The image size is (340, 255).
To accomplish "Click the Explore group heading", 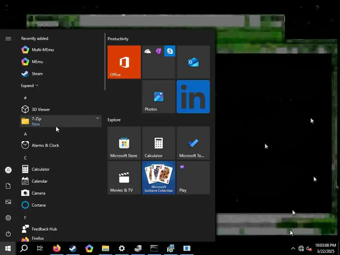I will click(114, 120).
